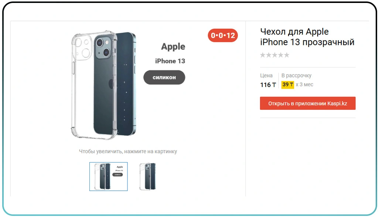Expand the Цена price section
The image size is (379, 217).
point(266,75)
